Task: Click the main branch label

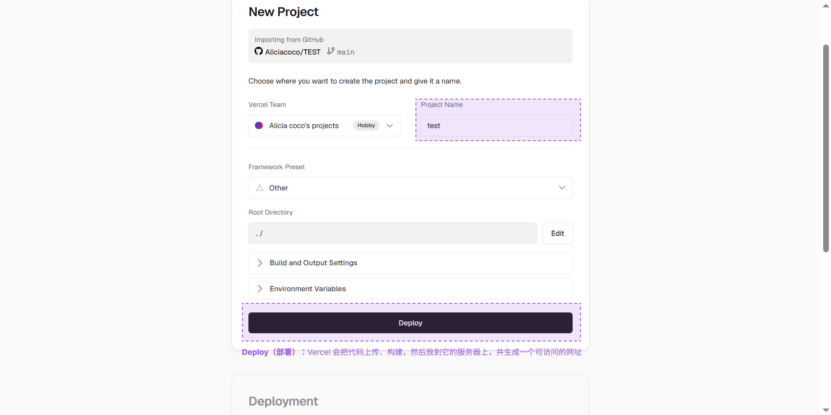Action: pyautogui.click(x=346, y=52)
